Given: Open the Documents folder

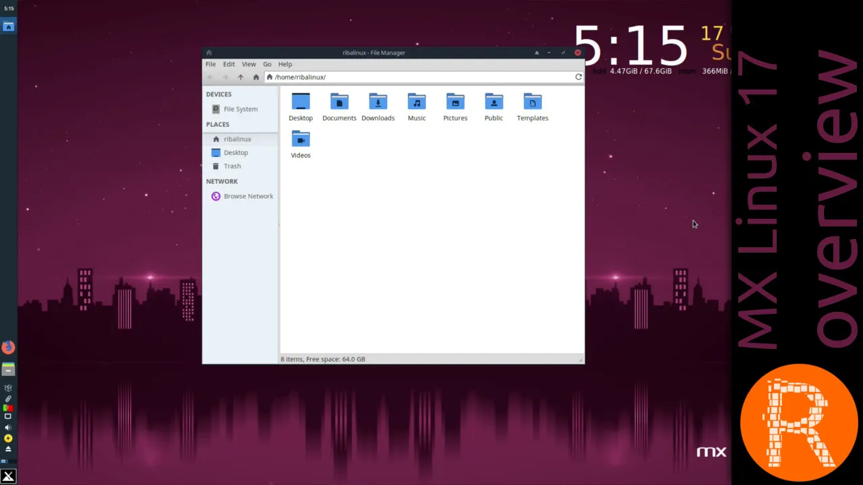Looking at the screenshot, I should (339, 107).
